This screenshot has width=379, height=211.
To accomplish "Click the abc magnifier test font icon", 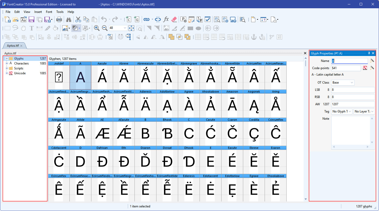I will [217, 19].
